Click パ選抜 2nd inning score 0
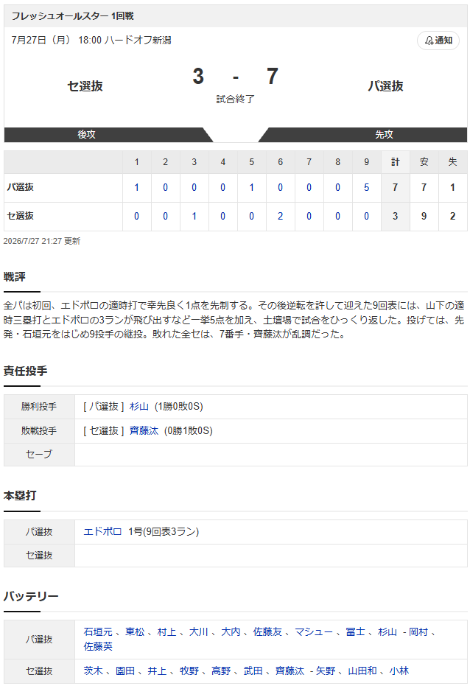The image size is (470, 686). pos(165,188)
